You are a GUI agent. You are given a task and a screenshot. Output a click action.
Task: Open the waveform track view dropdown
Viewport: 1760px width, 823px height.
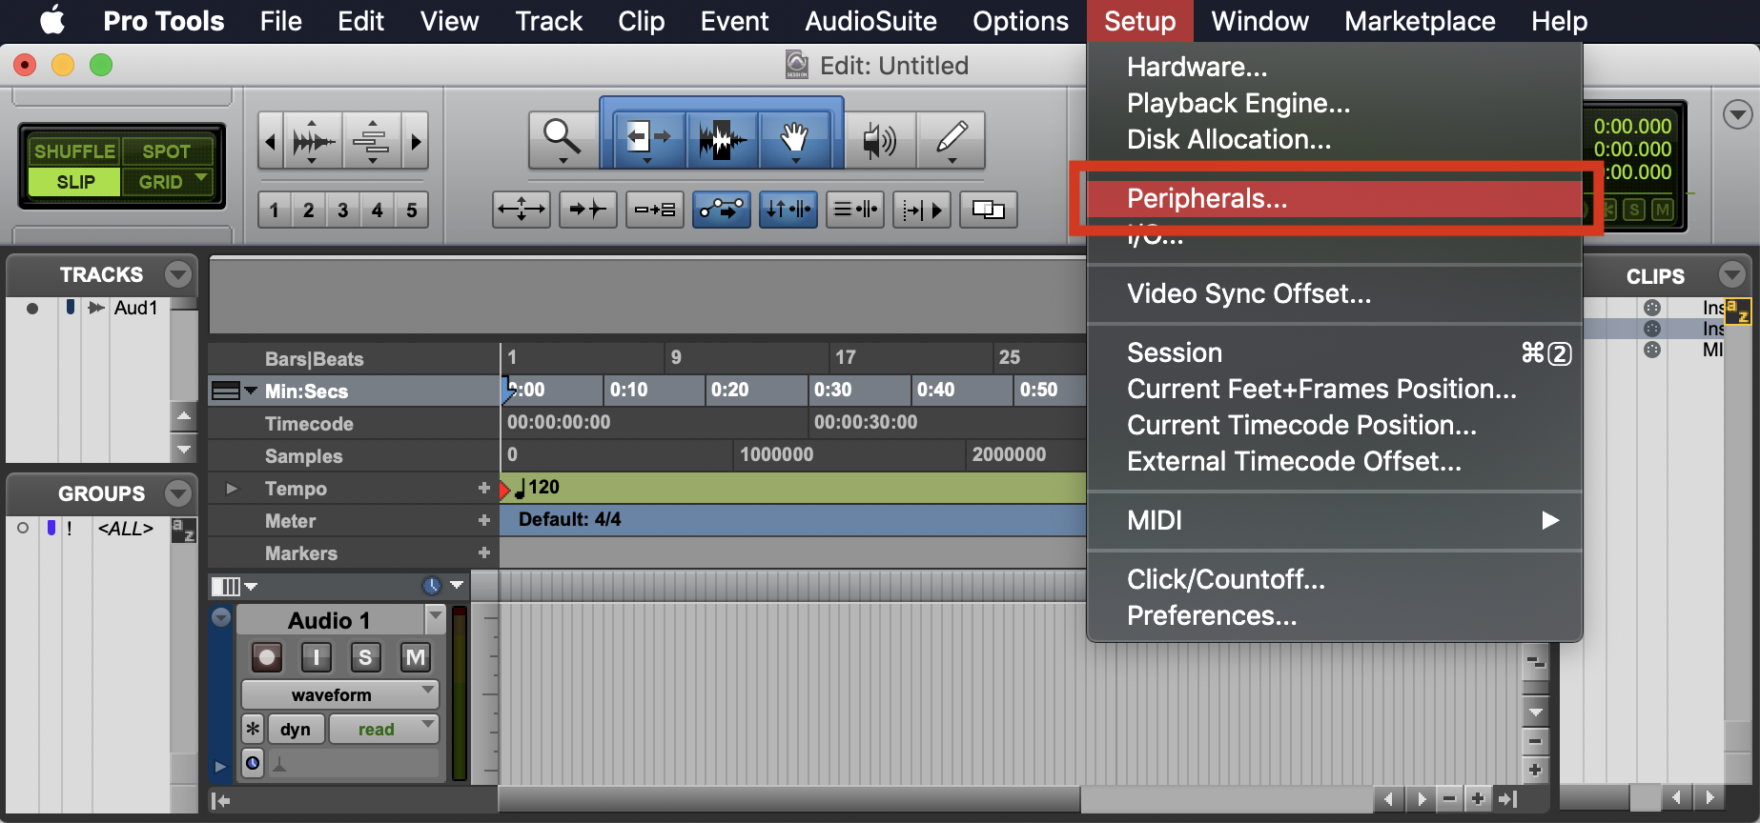(340, 694)
